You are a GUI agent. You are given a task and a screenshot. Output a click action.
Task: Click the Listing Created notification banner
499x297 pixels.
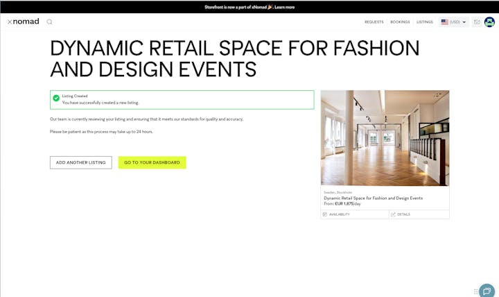(x=182, y=99)
